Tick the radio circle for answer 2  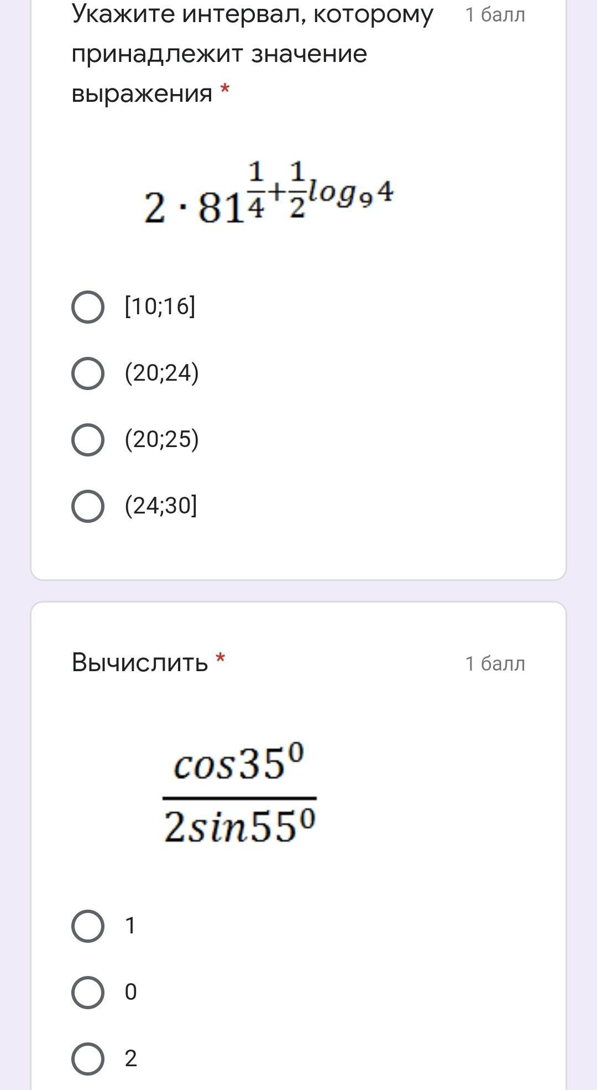coord(88,1059)
